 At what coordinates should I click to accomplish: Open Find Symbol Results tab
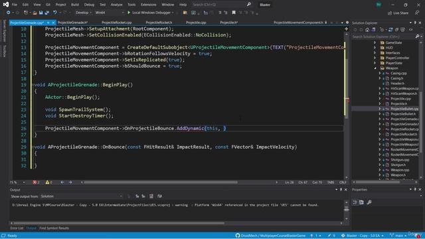click(54, 228)
